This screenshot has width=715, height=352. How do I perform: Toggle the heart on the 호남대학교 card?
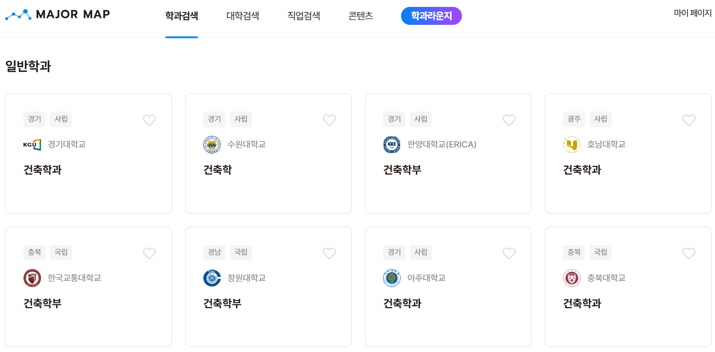pyautogui.click(x=689, y=120)
